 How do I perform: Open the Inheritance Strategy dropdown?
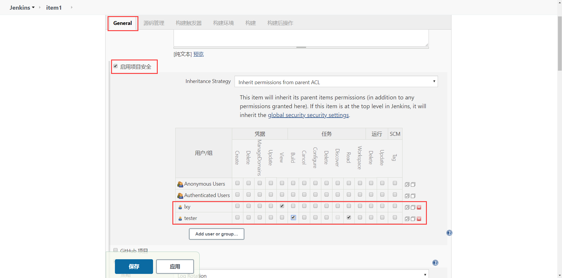336,82
